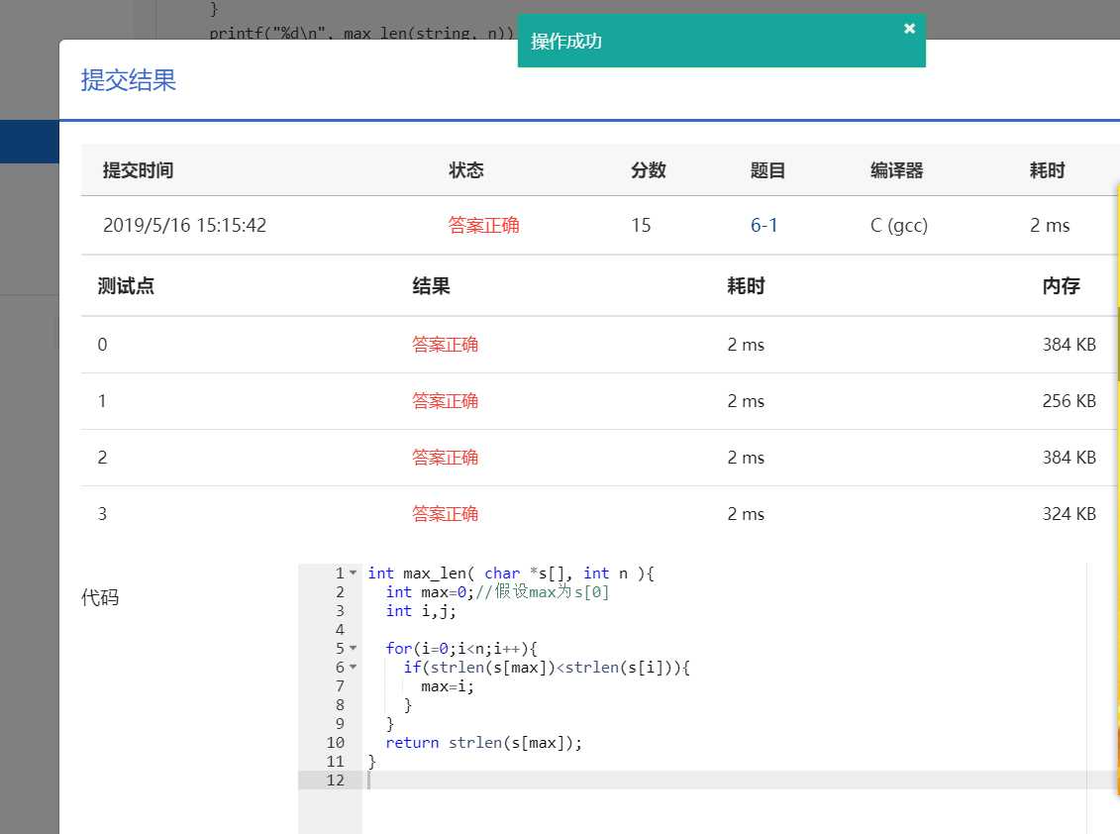Click the code line with return strlen(s[max])

(483, 743)
